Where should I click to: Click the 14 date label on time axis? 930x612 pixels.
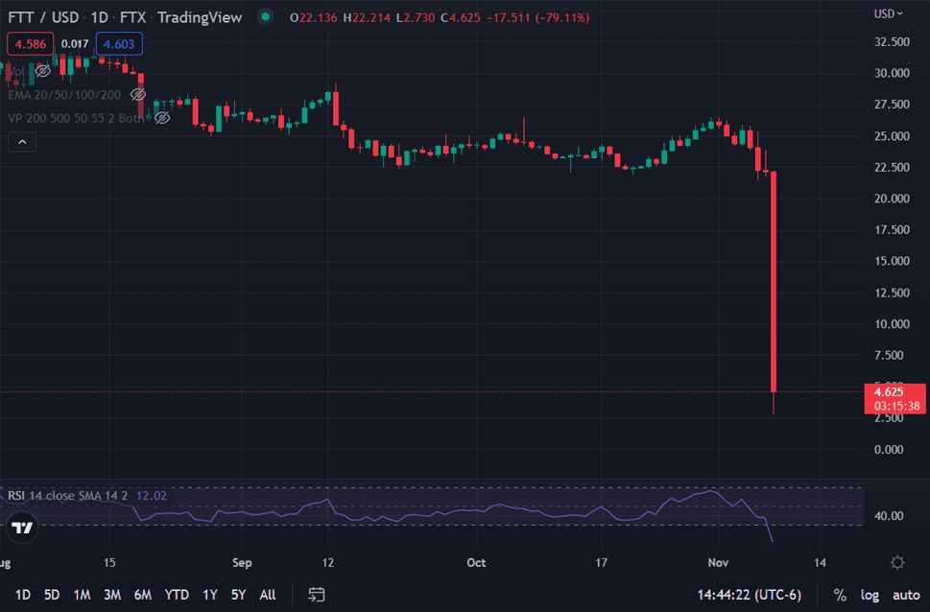820,563
